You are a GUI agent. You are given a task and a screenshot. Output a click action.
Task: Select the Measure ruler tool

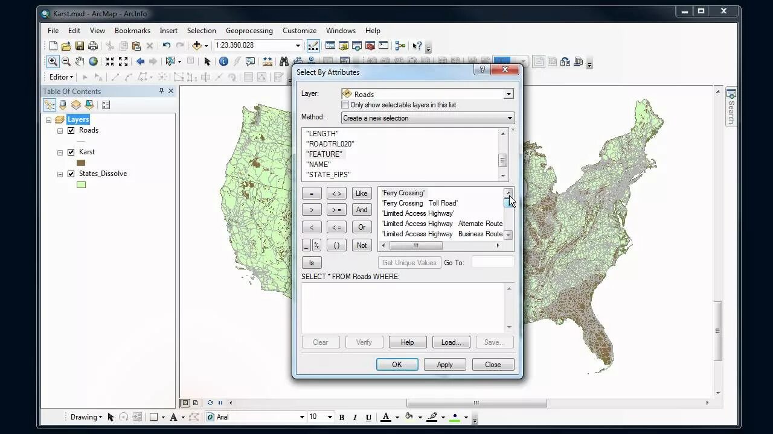point(267,61)
